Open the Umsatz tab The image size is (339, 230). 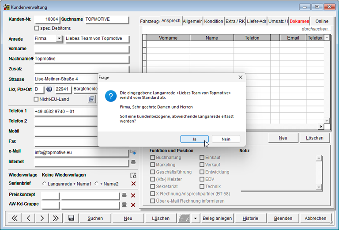[278, 21]
